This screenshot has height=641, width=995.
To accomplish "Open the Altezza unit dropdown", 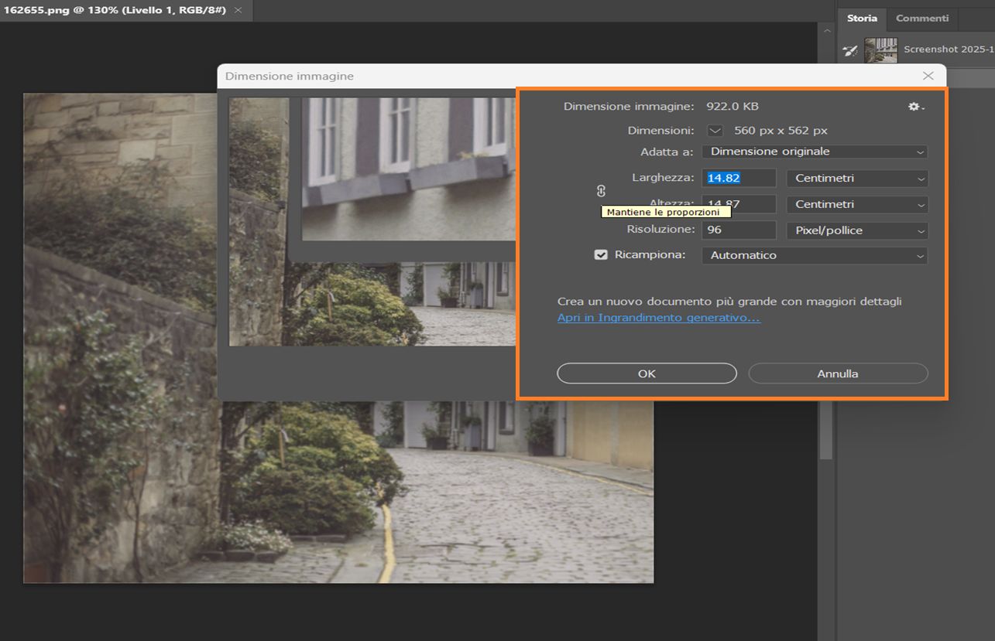I will click(856, 204).
